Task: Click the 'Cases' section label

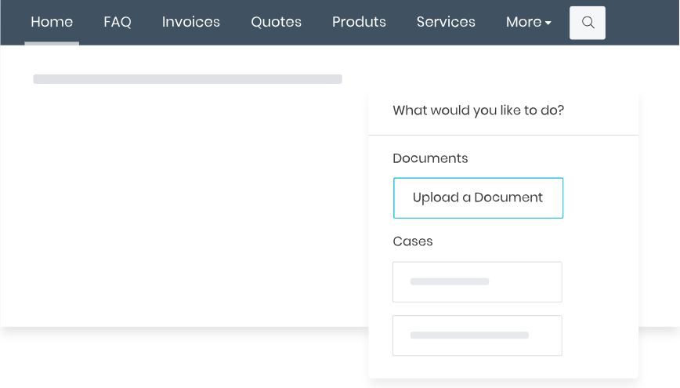Action: pos(412,241)
